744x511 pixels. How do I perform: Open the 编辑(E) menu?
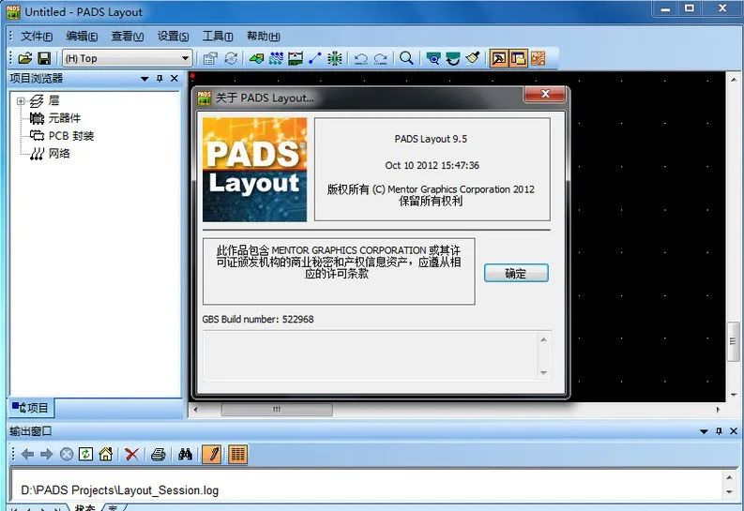point(82,36)
